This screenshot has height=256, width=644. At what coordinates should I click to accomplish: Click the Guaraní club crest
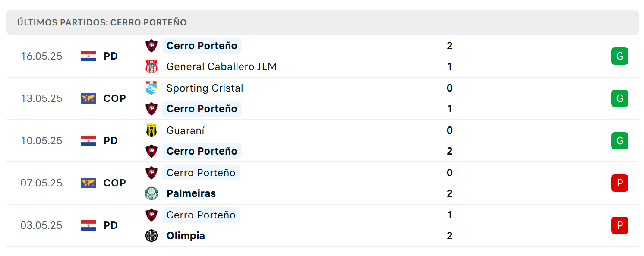[152, 130]
